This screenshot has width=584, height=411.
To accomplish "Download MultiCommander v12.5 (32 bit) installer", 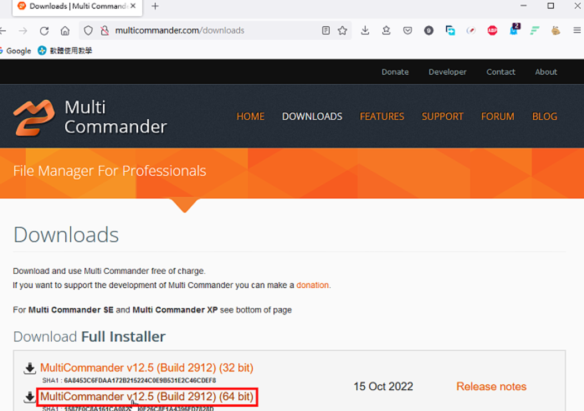I will 147,368.
